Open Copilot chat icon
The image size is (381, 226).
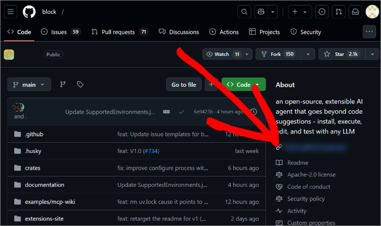tap(261, 12)
